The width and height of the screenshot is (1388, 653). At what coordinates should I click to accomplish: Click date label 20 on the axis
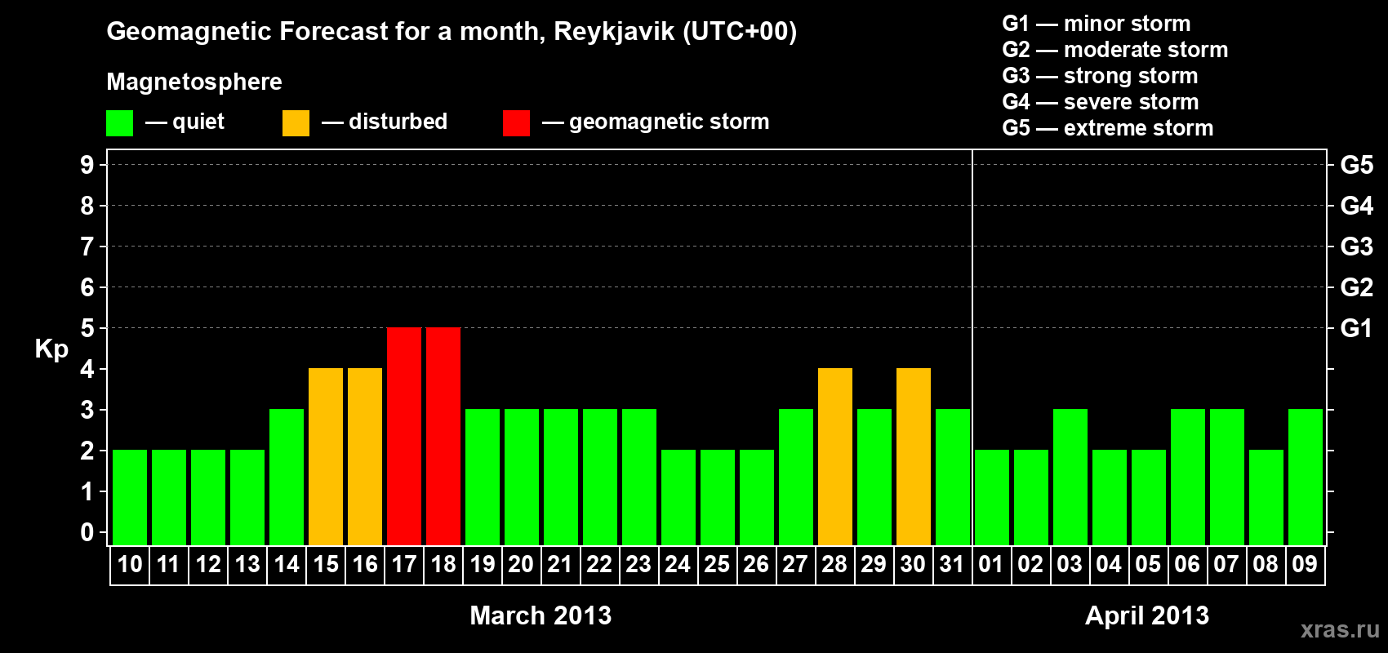click(x=521, y=564)
